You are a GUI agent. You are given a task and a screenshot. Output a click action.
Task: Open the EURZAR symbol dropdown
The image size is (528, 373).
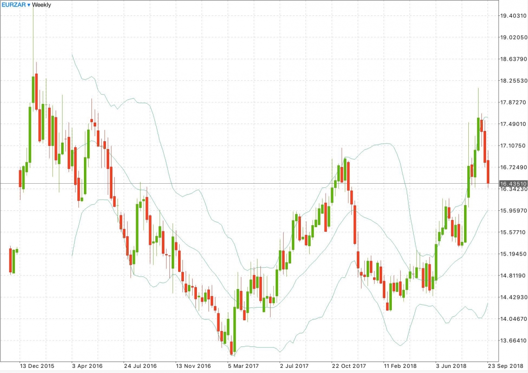click(15, 5)
